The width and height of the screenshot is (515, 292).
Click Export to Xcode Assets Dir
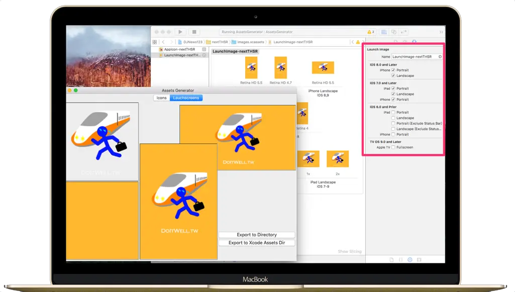257,243
